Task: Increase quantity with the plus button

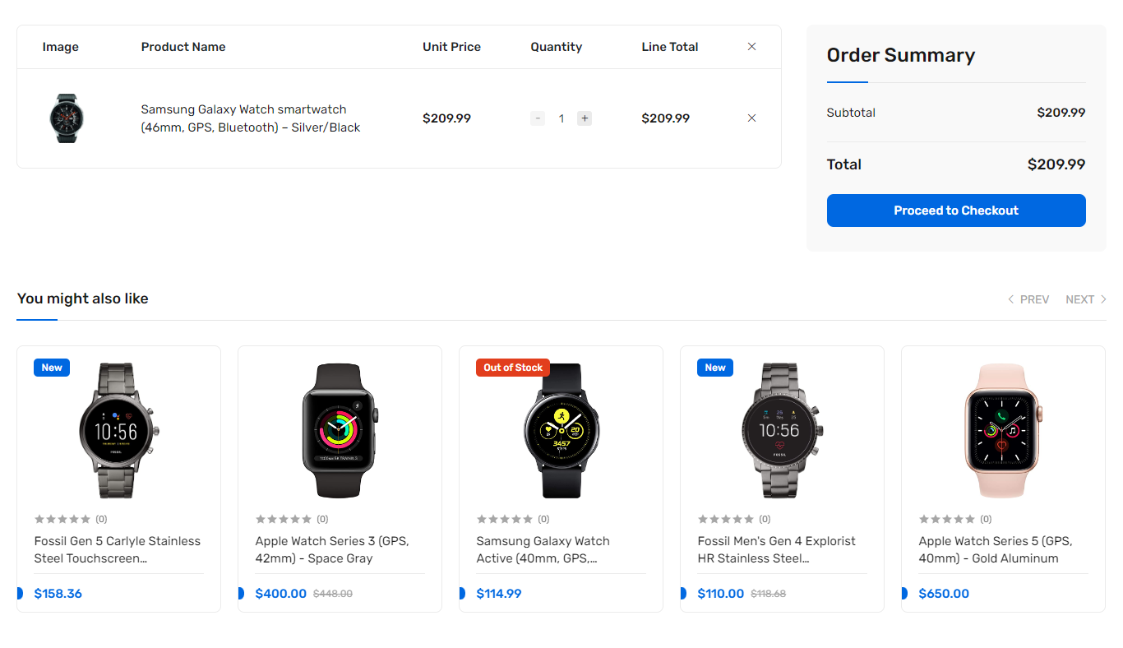Action: [x=585, y=118]
